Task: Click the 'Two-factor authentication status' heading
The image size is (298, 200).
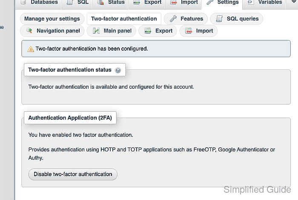Action: [x=70, y=70]
